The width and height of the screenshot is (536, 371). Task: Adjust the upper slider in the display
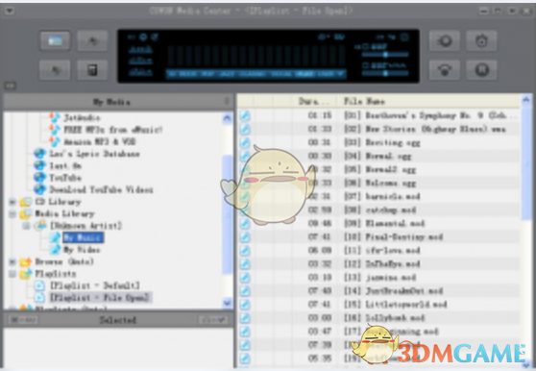click(385, 55)
